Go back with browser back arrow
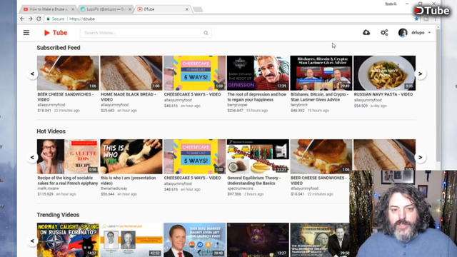Viewport: 457px width, 257px height. pos(22,19)
